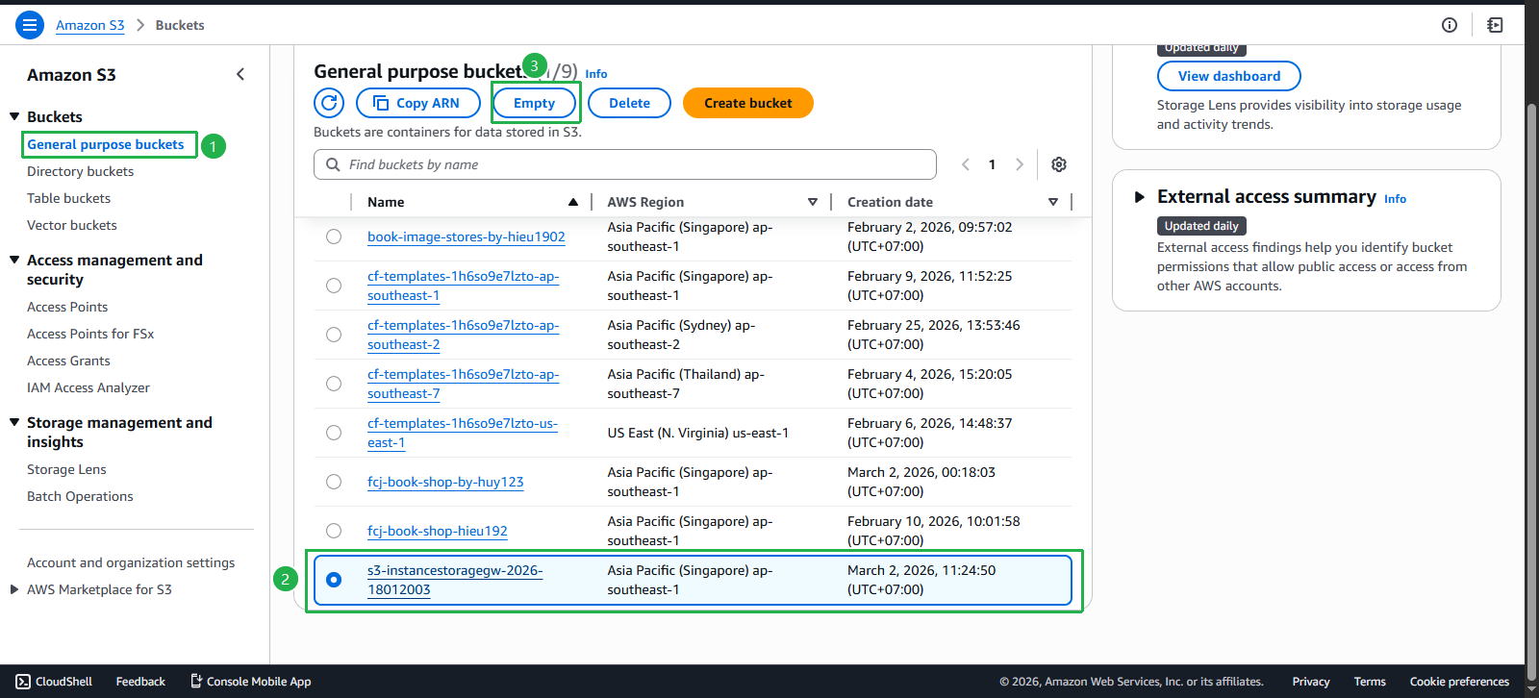1539x698 pixels.
Task: Open Info link next to General purpose buckets
Action: click(596, 74)
